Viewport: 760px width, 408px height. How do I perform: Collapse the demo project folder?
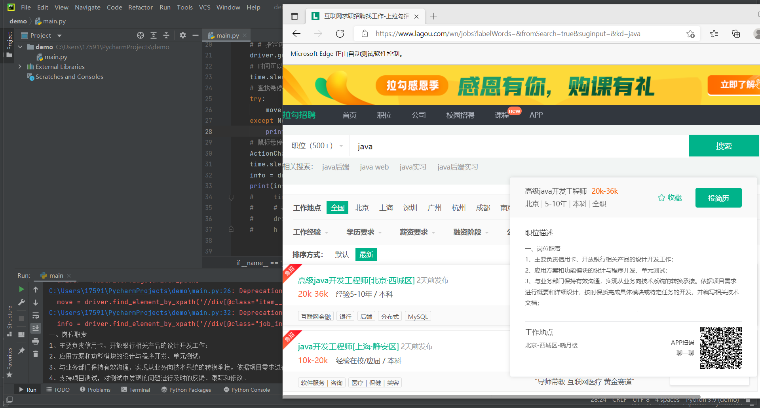(20, 47)
